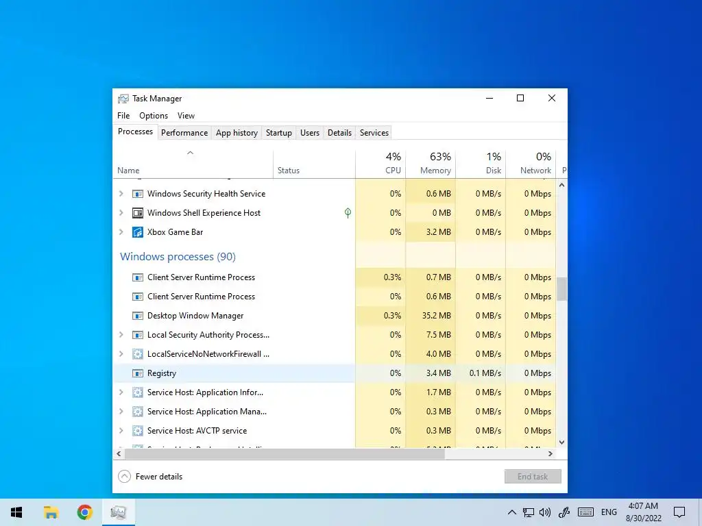Open the View menu
The image size is (702, 526).
coord(186,116)
